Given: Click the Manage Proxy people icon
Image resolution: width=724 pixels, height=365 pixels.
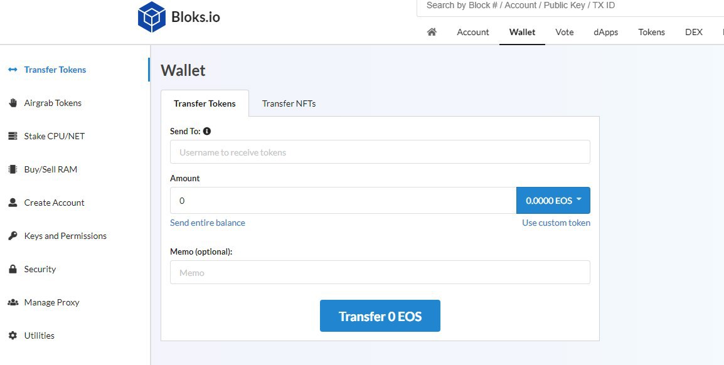Looking at the screenshot, I should [13, 302].
